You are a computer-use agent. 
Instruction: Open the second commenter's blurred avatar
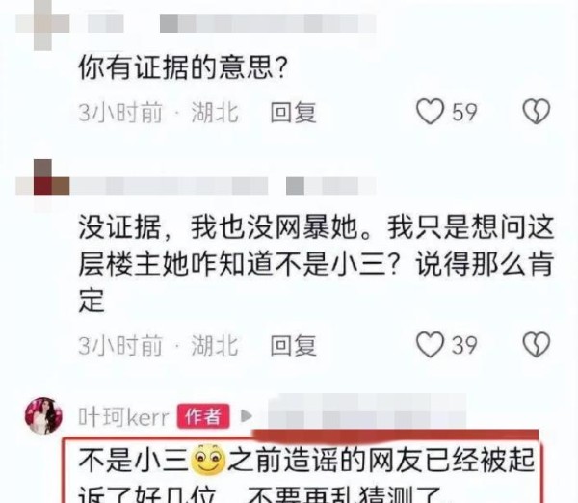click(42, 185)
